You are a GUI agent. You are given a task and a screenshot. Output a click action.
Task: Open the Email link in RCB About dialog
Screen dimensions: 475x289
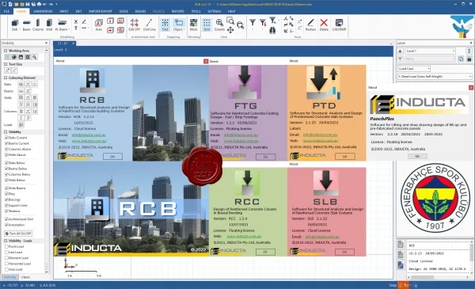coord(89,135)
